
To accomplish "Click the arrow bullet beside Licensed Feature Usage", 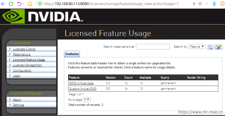I will click(x=10, y=59).
